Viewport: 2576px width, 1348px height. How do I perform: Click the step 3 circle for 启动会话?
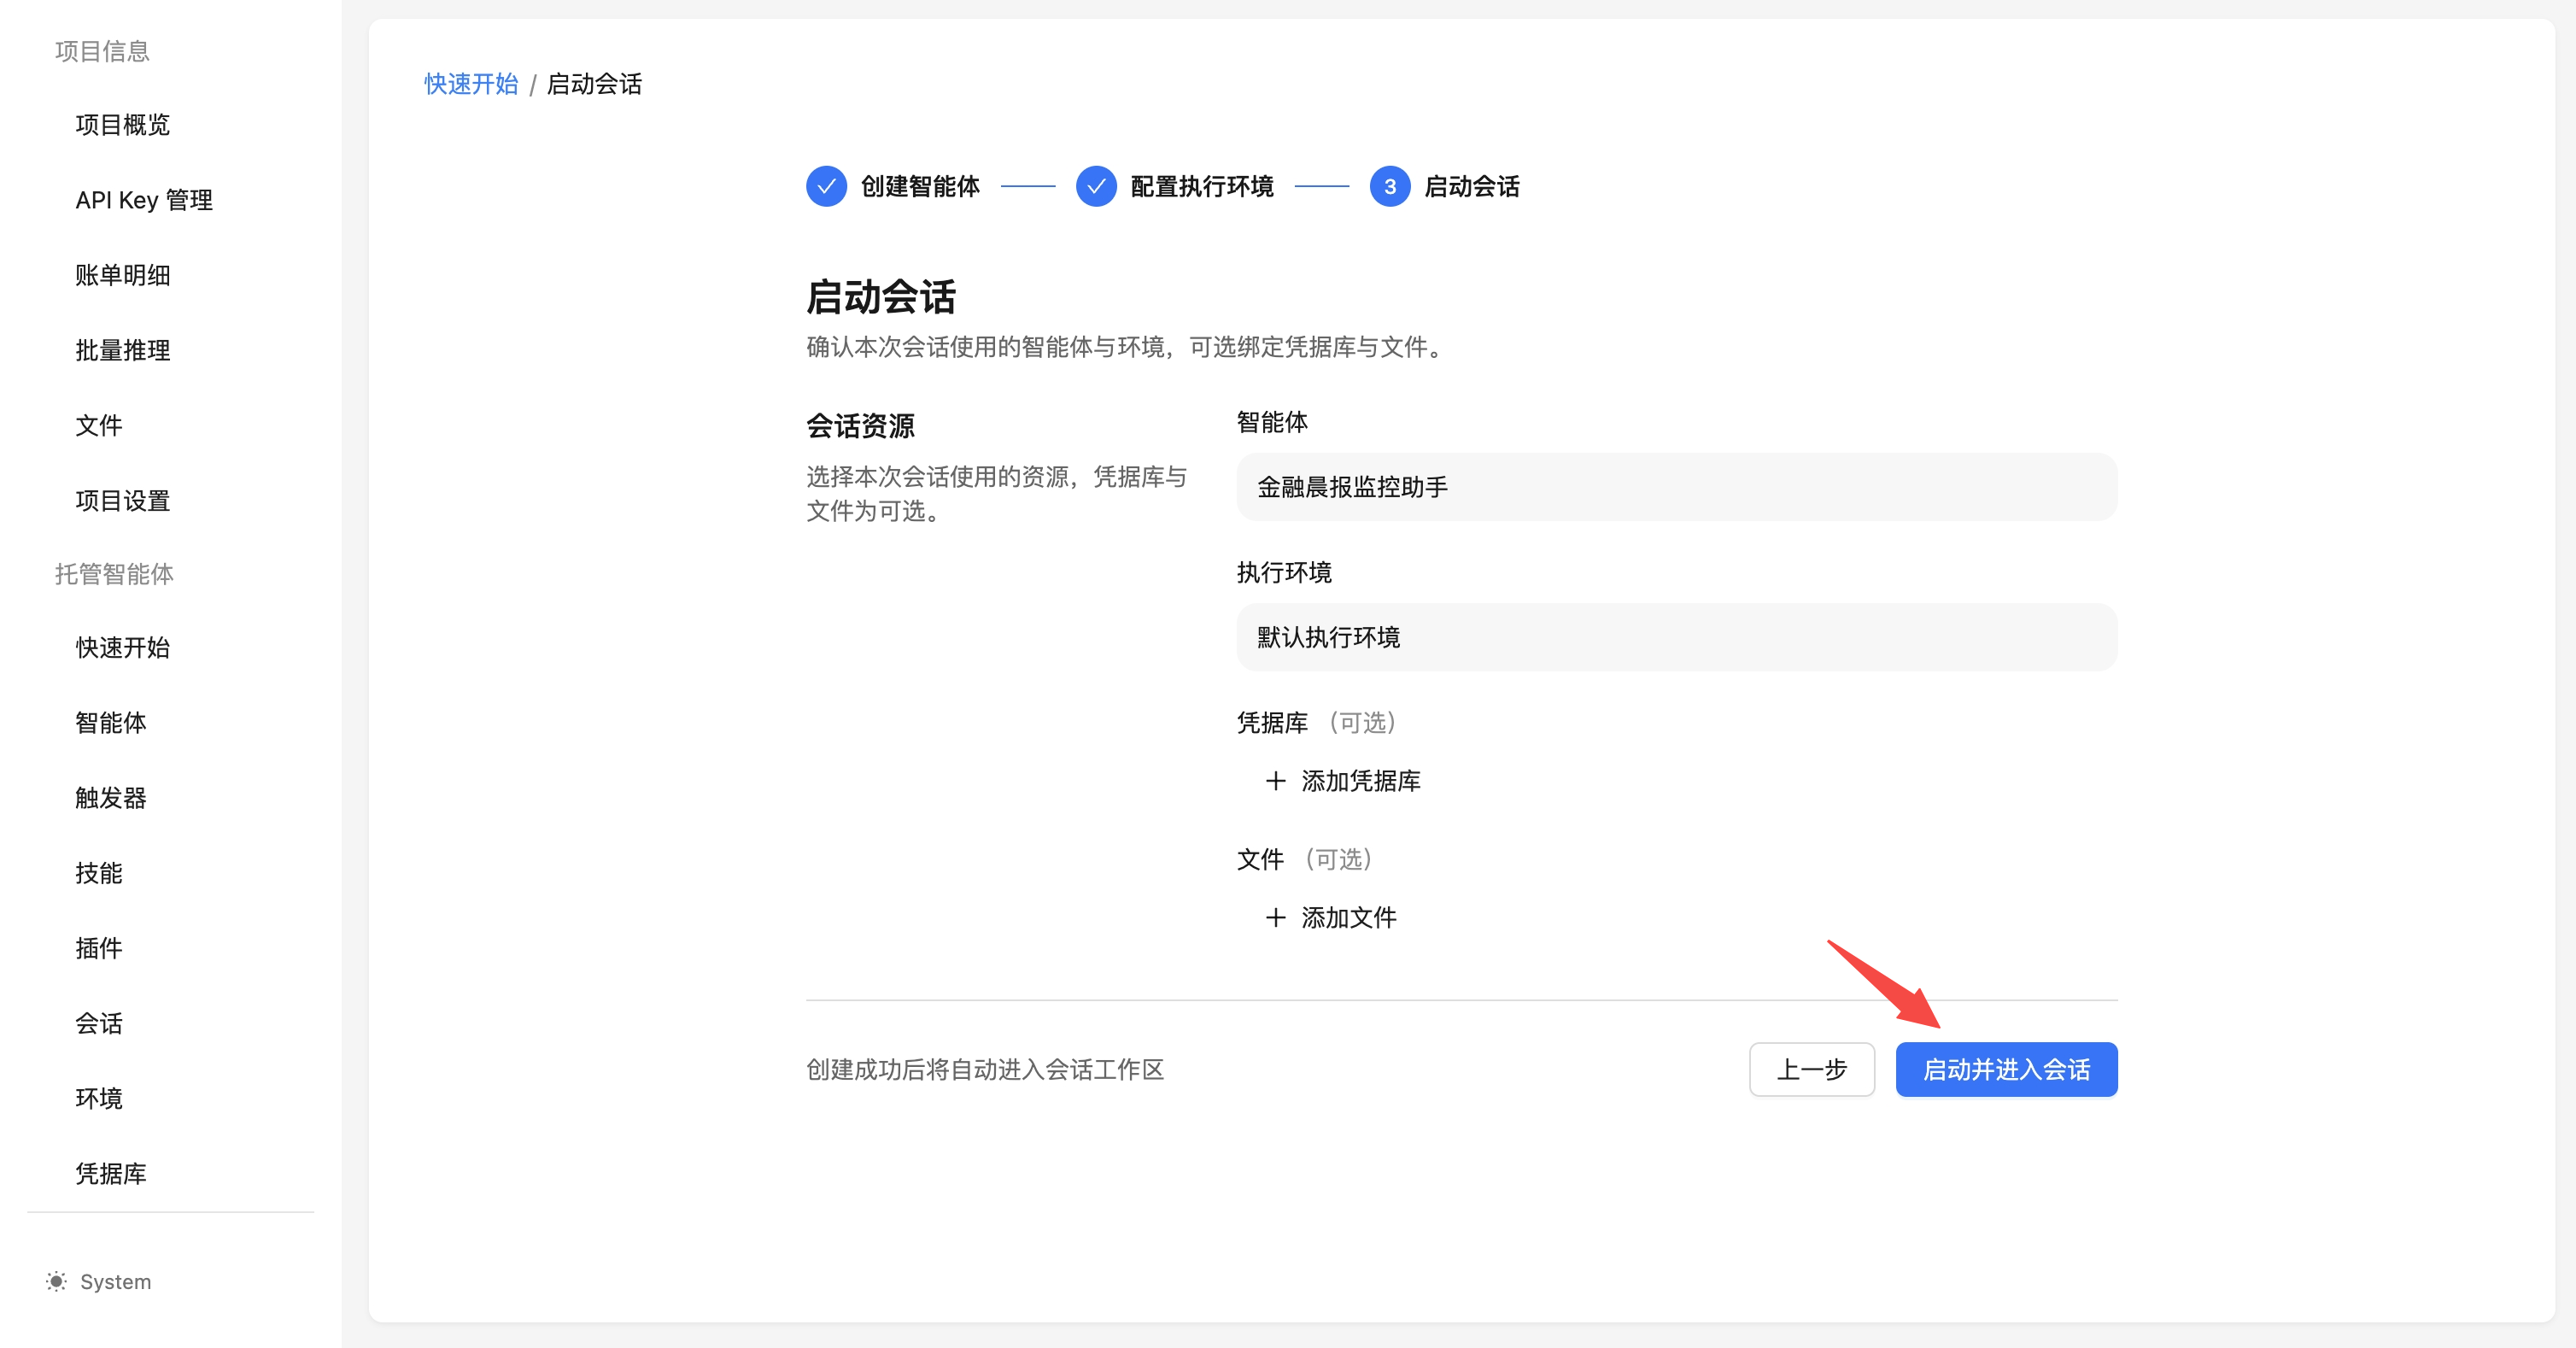click(x=1390, y=186)
